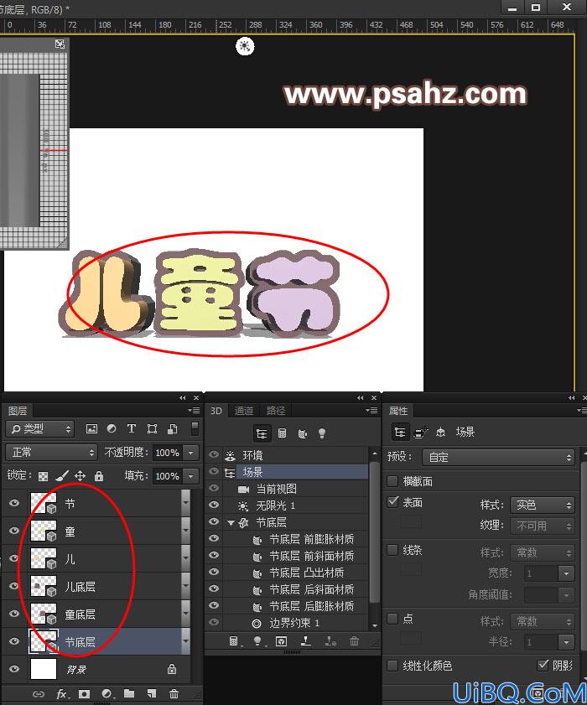Select infinite light widget on canvas
Image resolution: width=587 pixels, height=705 pixels.
pyautogui.click(x=245, y=46)
